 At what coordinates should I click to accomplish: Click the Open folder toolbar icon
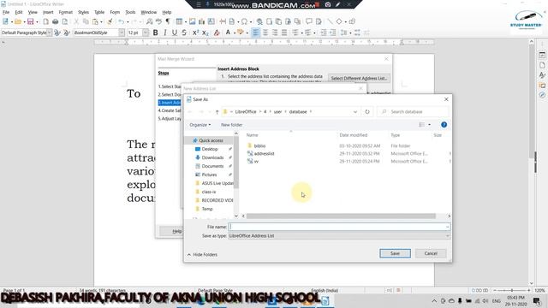click(x=18, y=21)
